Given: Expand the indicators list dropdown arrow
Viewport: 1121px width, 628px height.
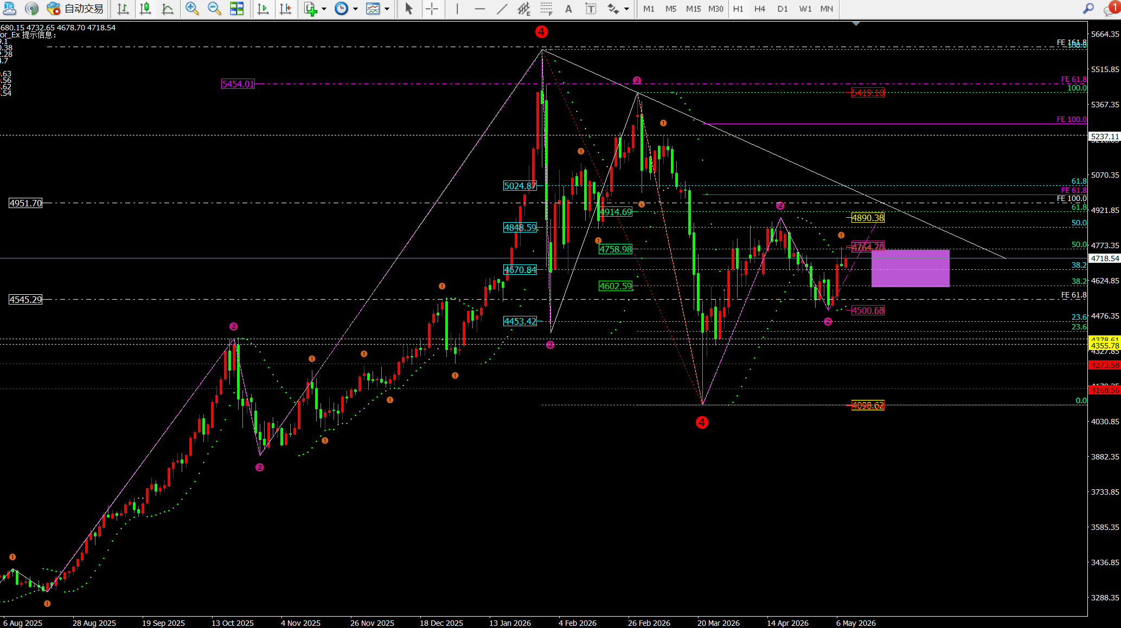Looking at the screenshot, I should 324,9.
